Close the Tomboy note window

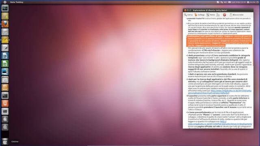185,10
